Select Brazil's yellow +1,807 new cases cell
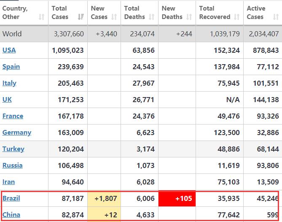The height and width of the screenshot is (222, 282). [x=104, y=198]
